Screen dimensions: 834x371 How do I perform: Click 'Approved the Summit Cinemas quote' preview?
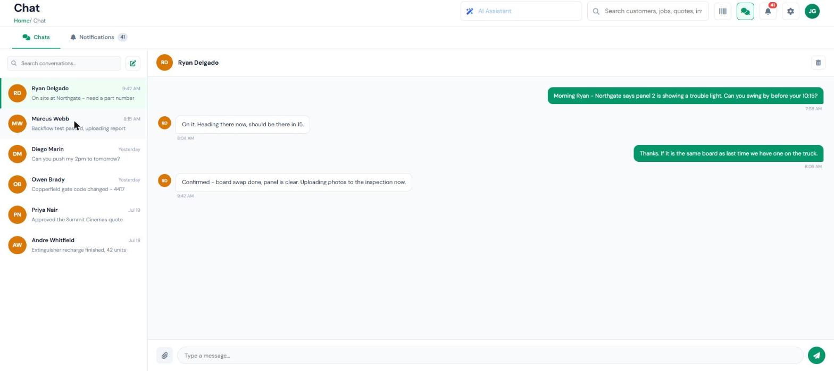tap(77, 220)
